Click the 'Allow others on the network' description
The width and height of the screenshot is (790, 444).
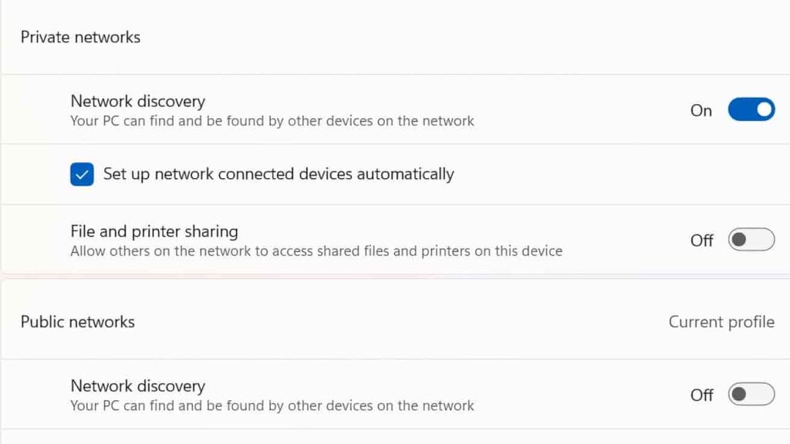coord(316,251)
